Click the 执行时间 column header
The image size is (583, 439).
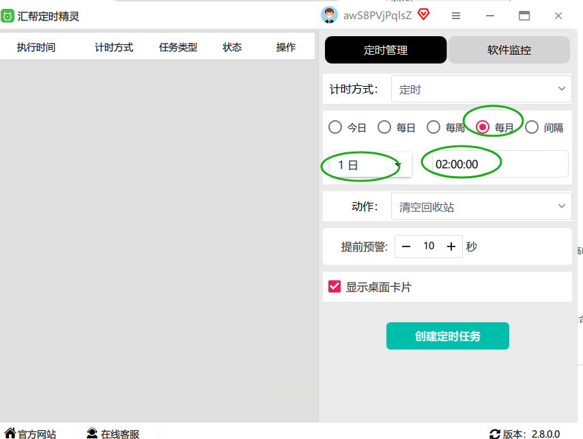coord(36,47)
